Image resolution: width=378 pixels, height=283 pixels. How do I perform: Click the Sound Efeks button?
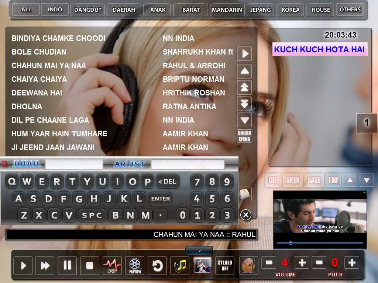244,136
